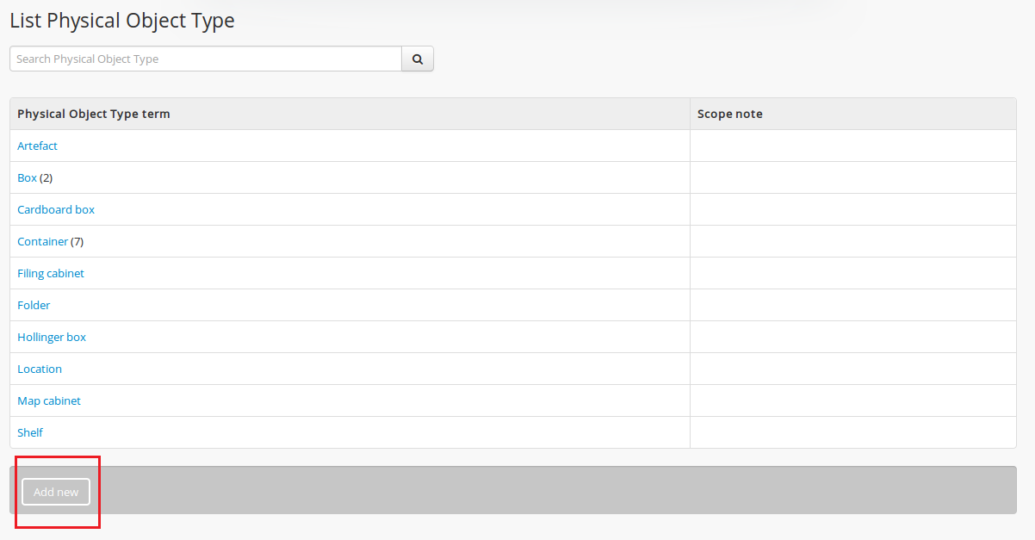
Task: Click the magnifying glass search button
Action: [x=418, y=59]
